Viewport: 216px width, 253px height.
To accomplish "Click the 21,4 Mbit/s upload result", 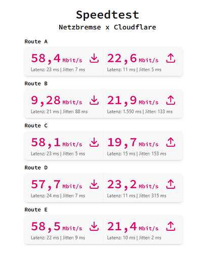I will pyautogui.click(x=133, y=227).
